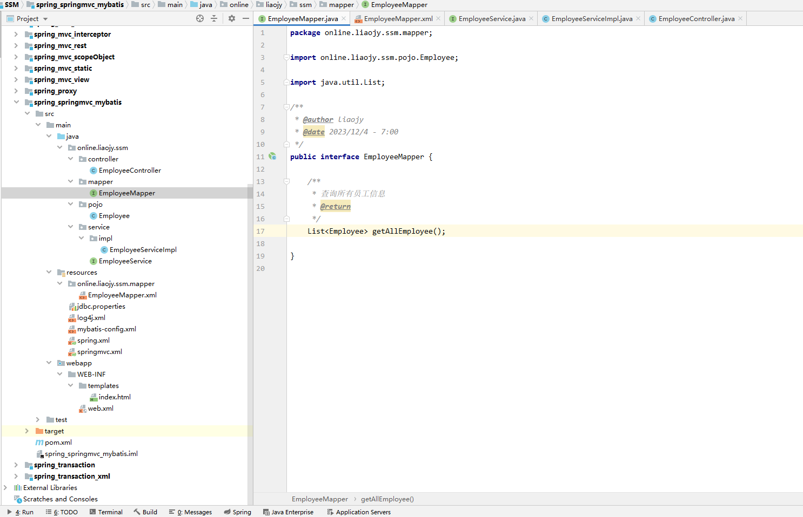Select EmployeeService interface in tree
Screen dimensions: 803x517
pos(125,261)
